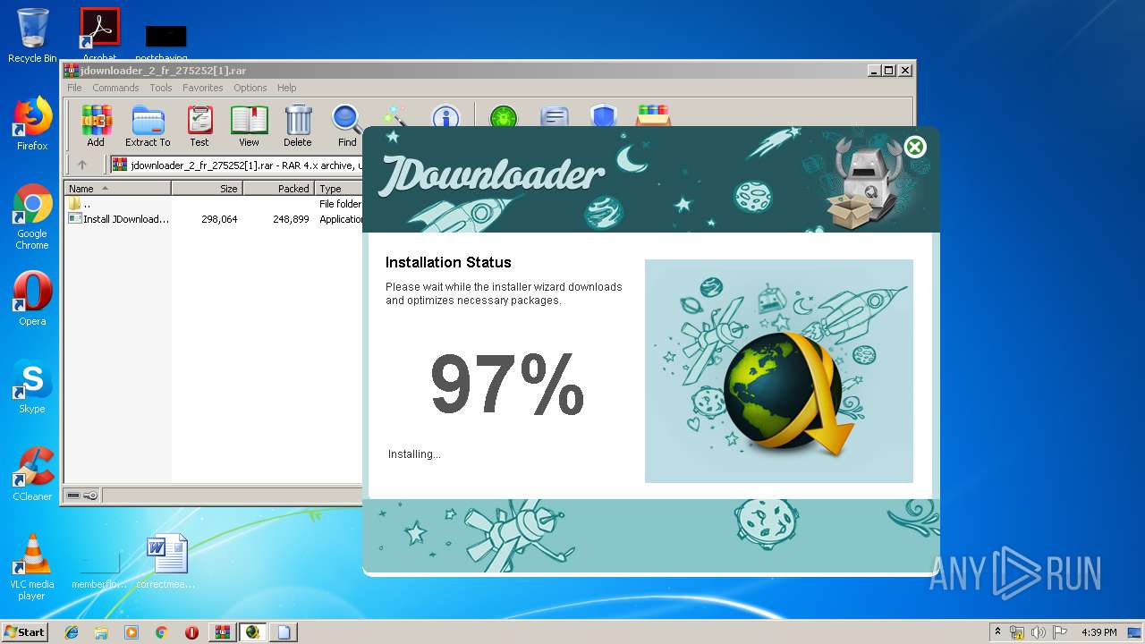Viewport: 1145px width, 644px height.
Task: Click the 97% progress indicator
Action: (x=506, y=384)
